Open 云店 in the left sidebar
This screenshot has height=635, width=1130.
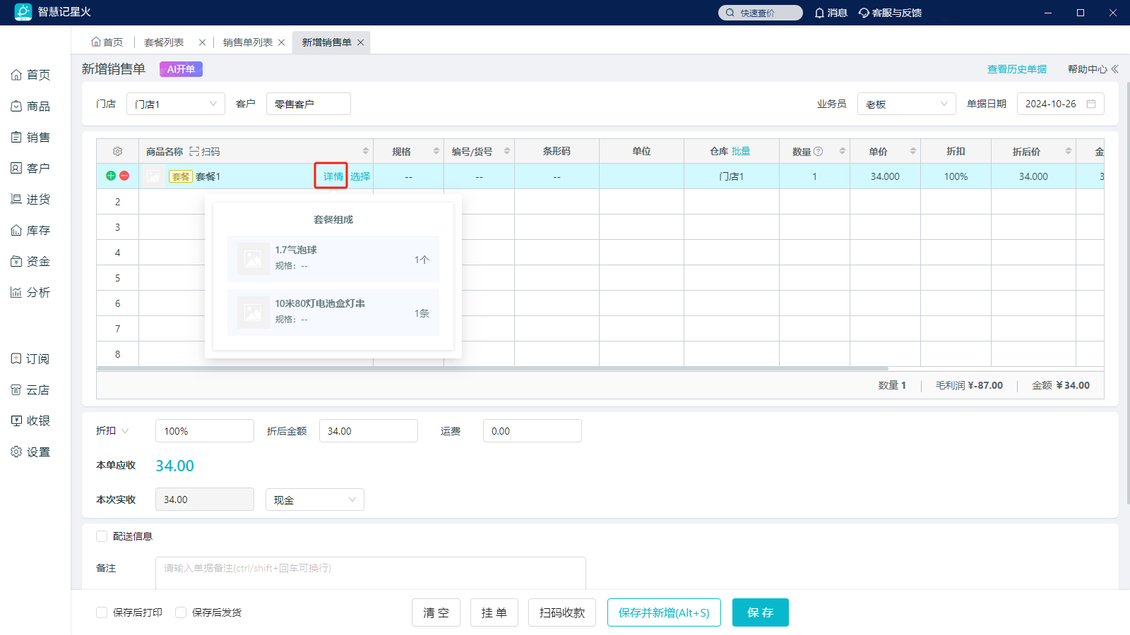click(x=30, y=389)
